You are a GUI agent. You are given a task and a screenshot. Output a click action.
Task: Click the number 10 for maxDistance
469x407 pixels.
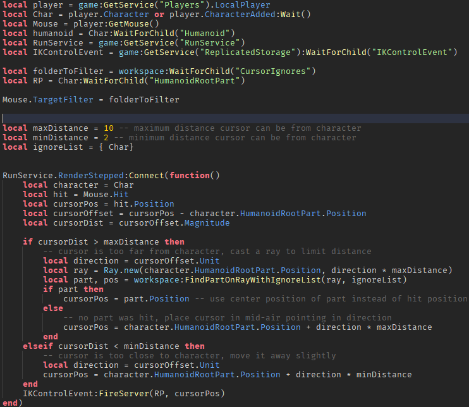coord(109,128)
